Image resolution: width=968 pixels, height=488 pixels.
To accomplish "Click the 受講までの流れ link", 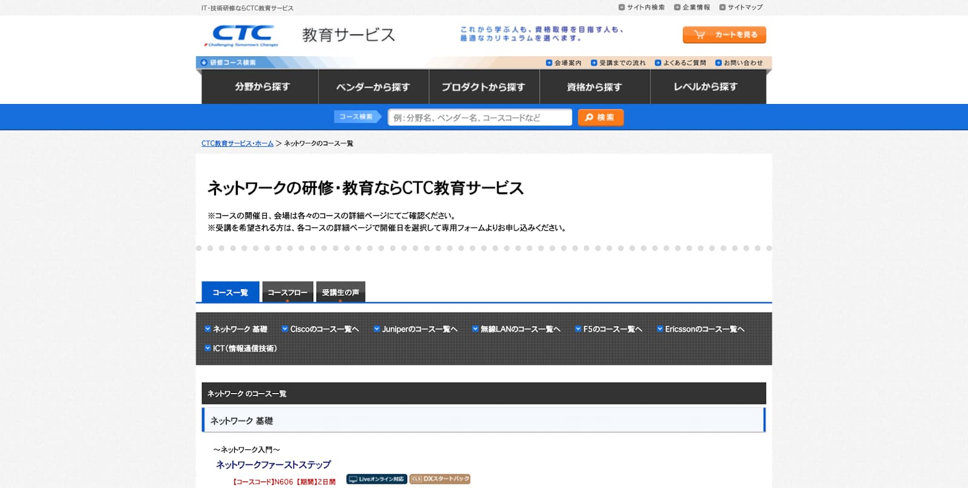I will (x=618, y=63).
